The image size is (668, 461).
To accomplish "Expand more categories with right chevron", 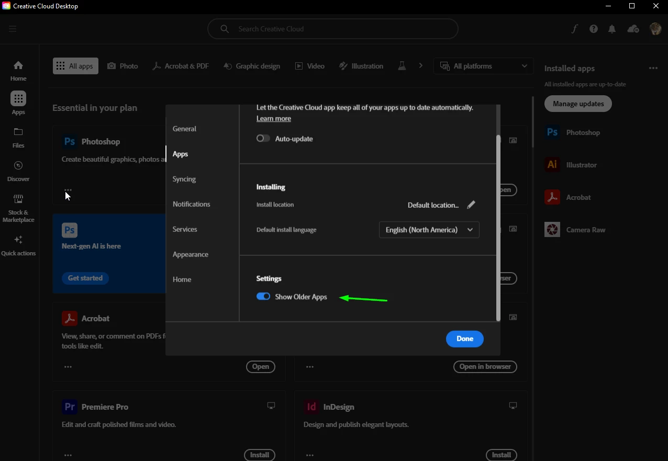I will (x=420, y=66).
